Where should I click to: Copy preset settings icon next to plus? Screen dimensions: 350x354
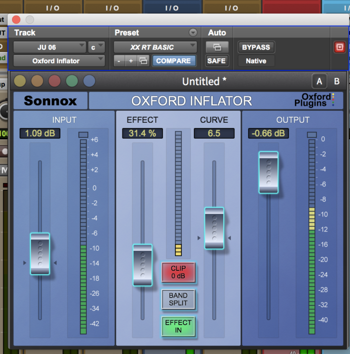(143, 61)
